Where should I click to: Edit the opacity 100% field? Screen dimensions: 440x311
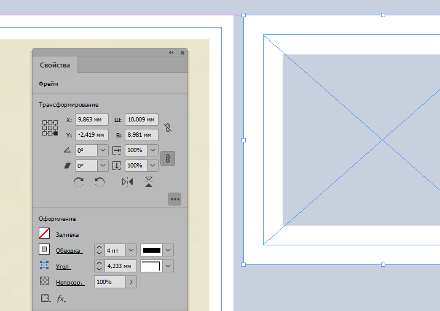tap(110, 282)
